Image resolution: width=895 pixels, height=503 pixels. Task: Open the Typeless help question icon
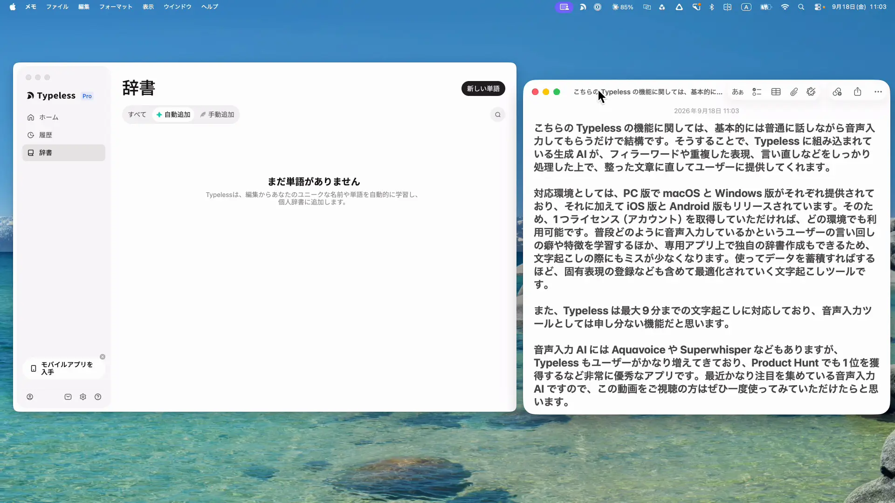tap(98, 397)
